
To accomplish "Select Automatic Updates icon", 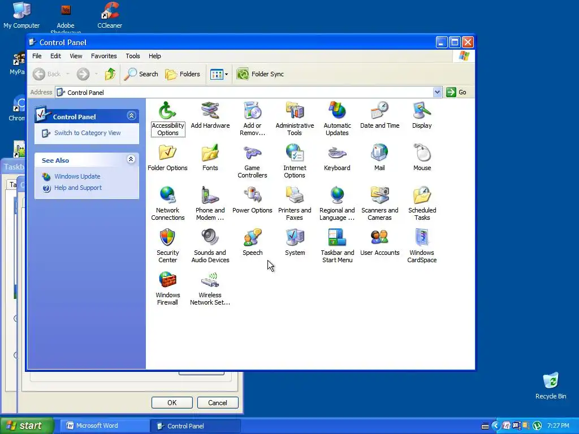I will click(x=337, y=119).
